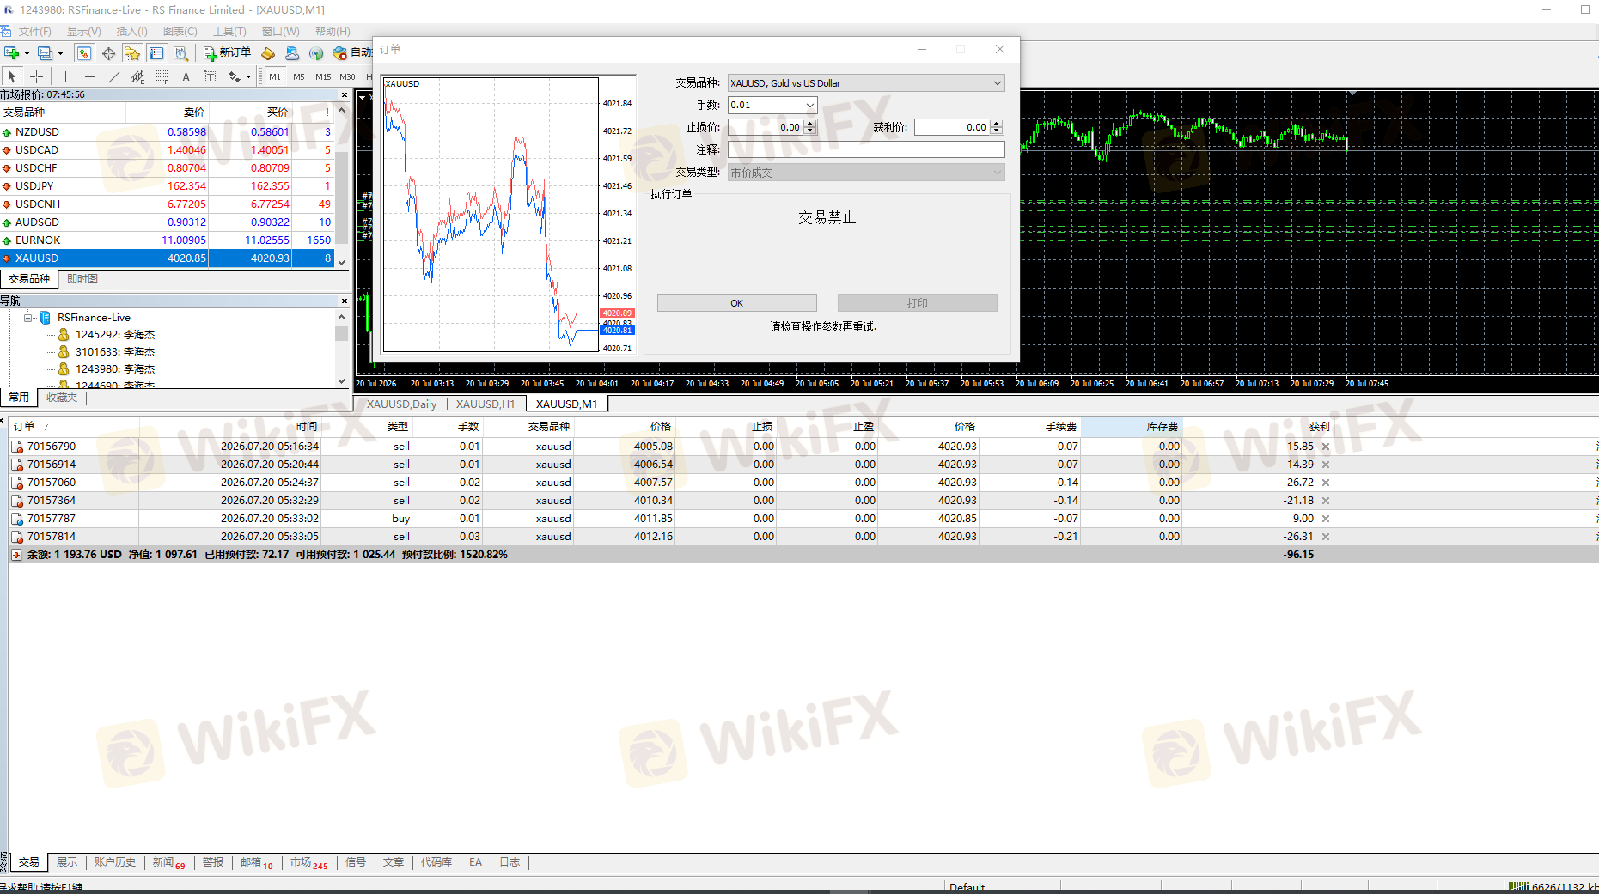Open the trading signals icon

click(x=316, y=53)
